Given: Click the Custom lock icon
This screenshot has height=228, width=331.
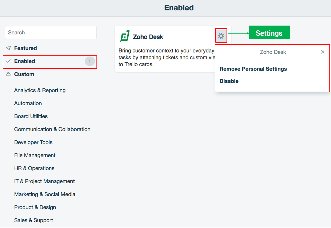Looking at the screenshot, I should tap(9, 74).
